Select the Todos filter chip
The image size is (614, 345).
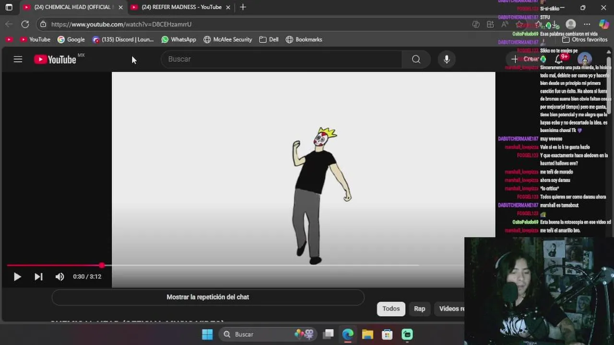[x=391, y=309]
